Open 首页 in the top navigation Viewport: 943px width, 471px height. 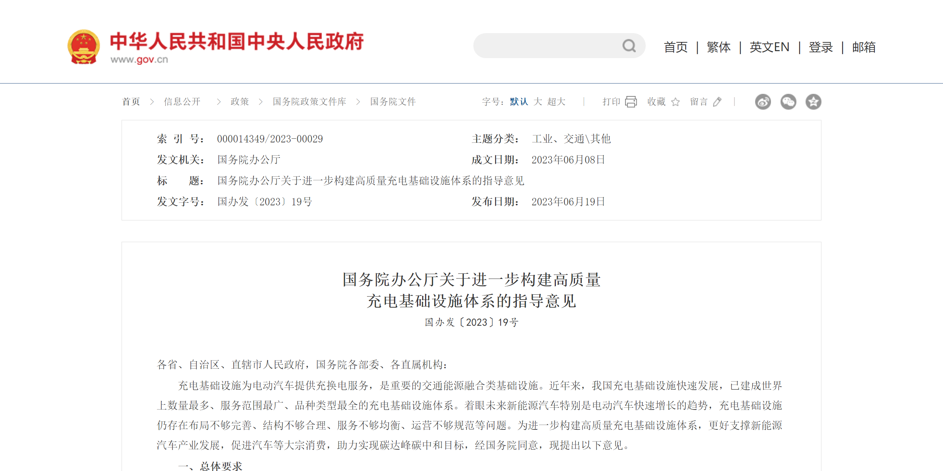point(675,47)
